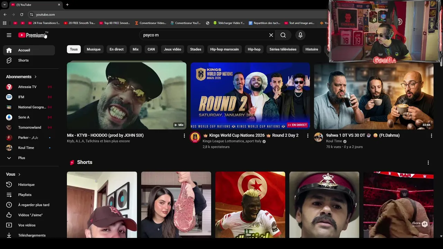Open Kings League channel avatar
Image resolution: width=443 pixels, height=249 pixels.
195,137
